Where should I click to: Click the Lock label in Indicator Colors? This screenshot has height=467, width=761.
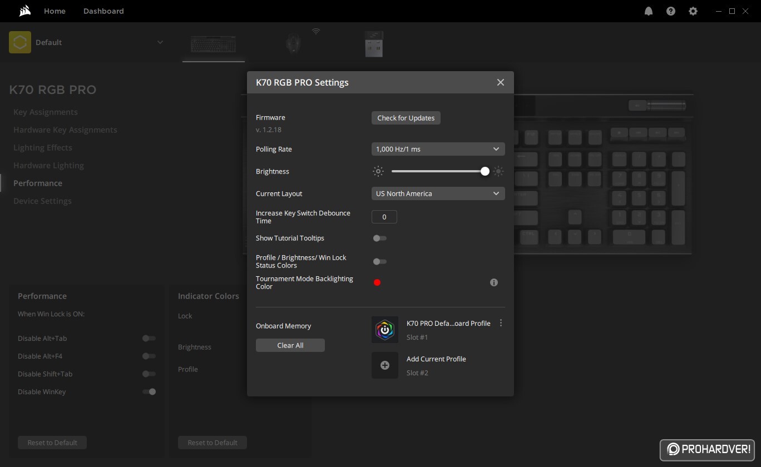185,316
